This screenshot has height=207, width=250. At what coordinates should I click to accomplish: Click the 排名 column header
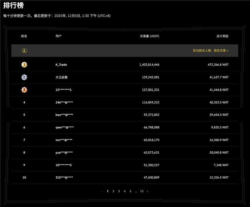click(x=24, y=36)
